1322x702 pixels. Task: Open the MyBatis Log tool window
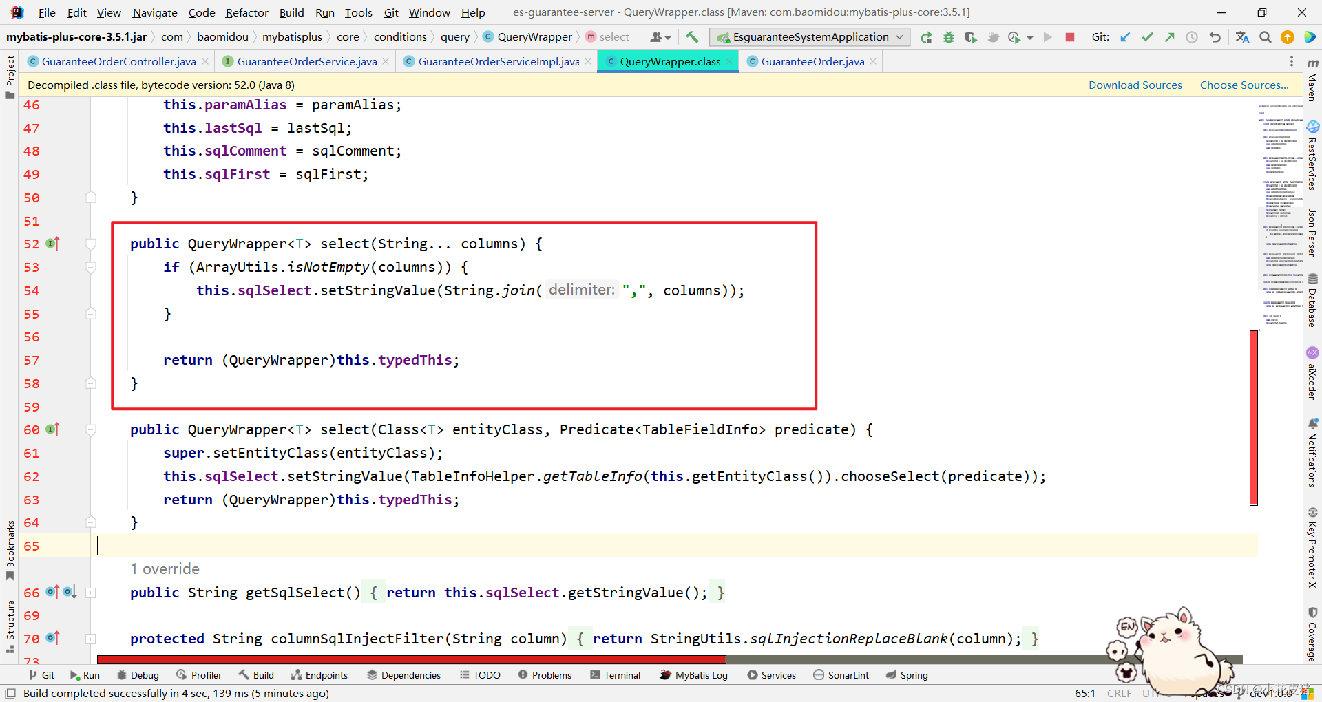693,675
